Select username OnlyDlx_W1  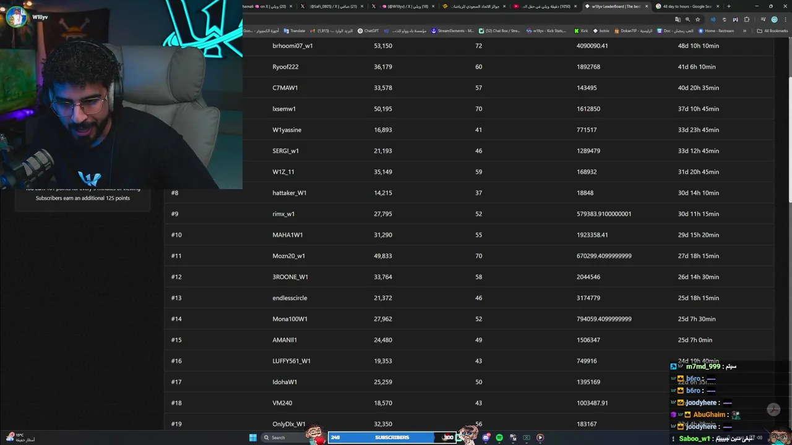(289, 424)
